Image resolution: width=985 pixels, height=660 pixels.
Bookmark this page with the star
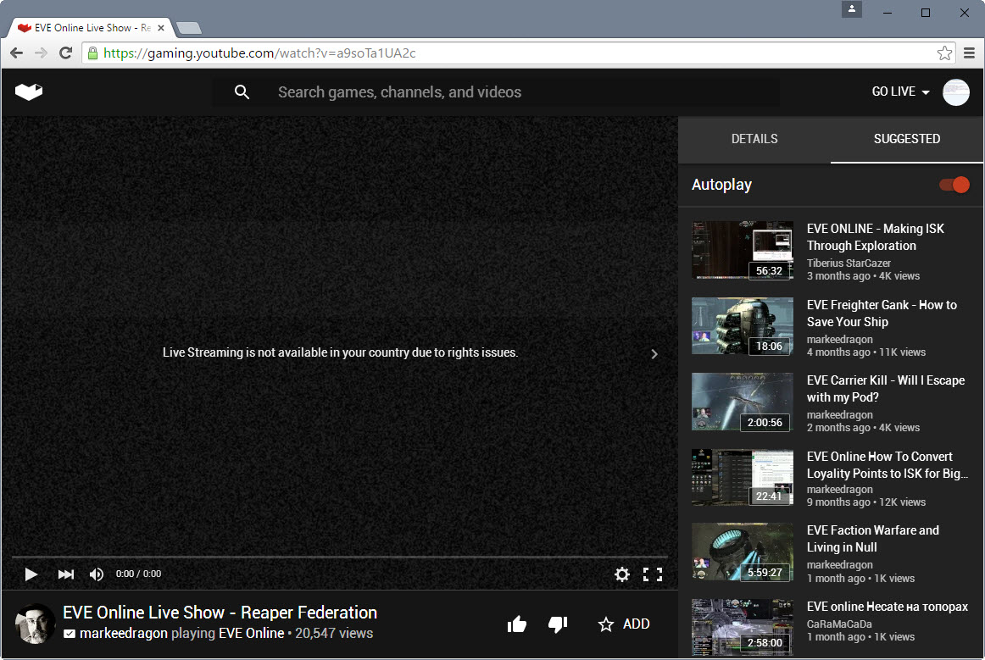point(944,53)
